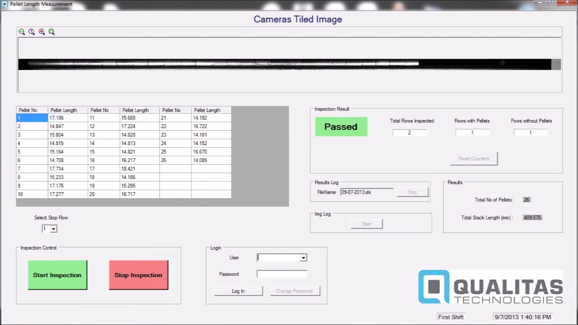Click the Total Rows Inspected value box
The image size is (578, 325).
pos(410,133)
